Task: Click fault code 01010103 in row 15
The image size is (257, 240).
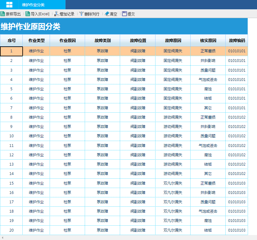Action: pyautogui.click(x=237, y=183)
